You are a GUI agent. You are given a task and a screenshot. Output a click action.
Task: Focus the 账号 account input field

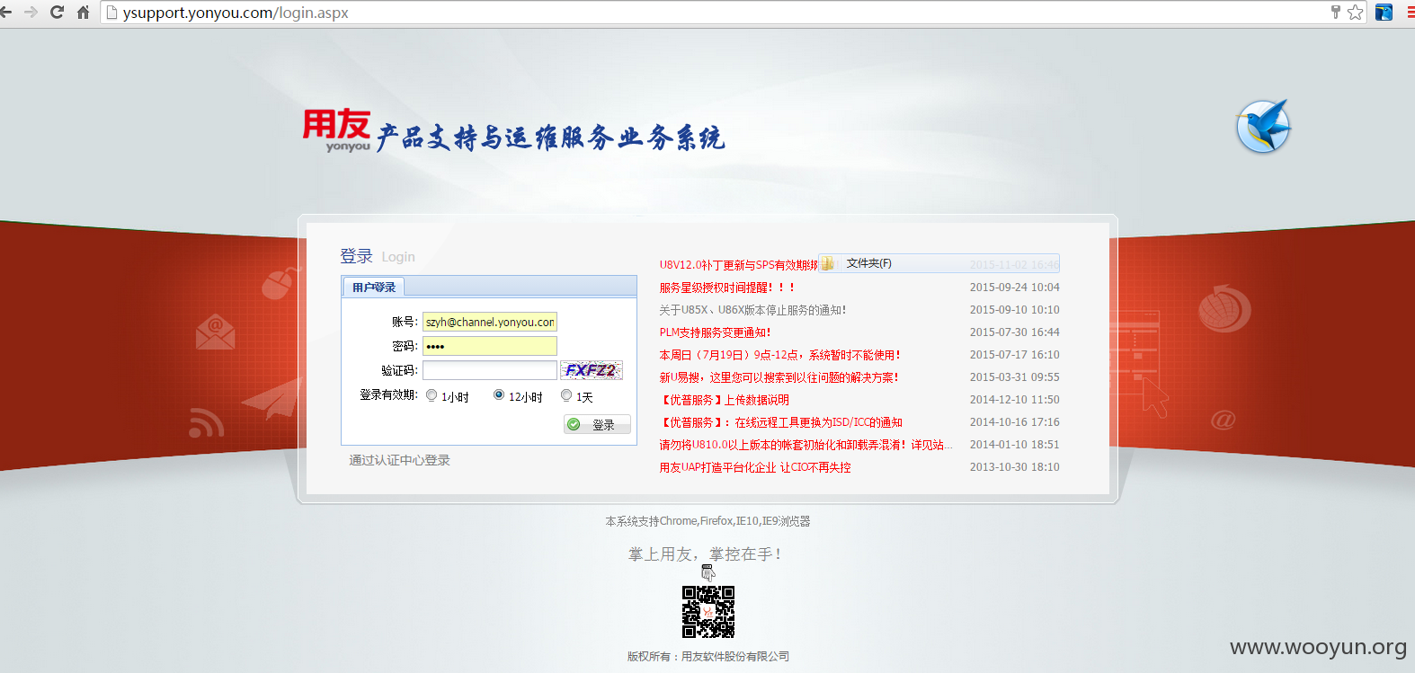(490, 322)
